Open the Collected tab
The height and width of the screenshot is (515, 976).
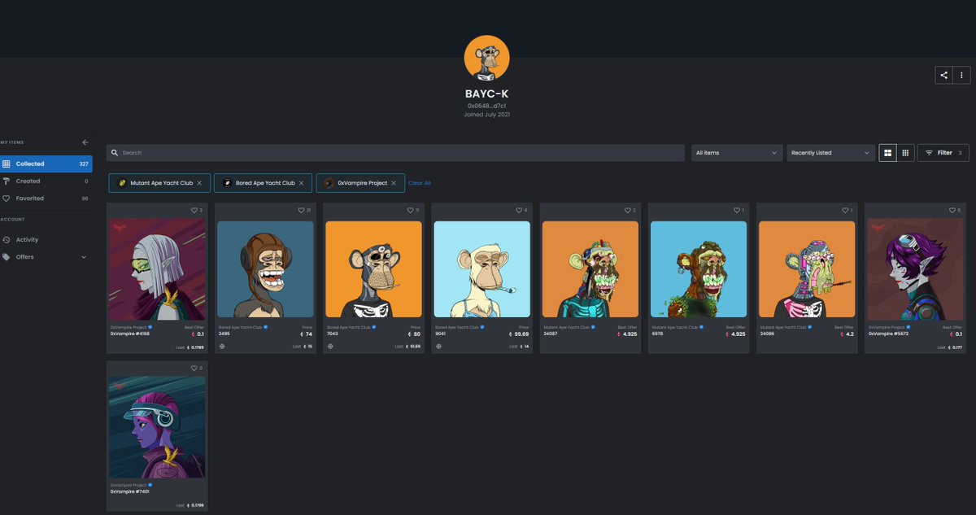(x=46, y=164)
